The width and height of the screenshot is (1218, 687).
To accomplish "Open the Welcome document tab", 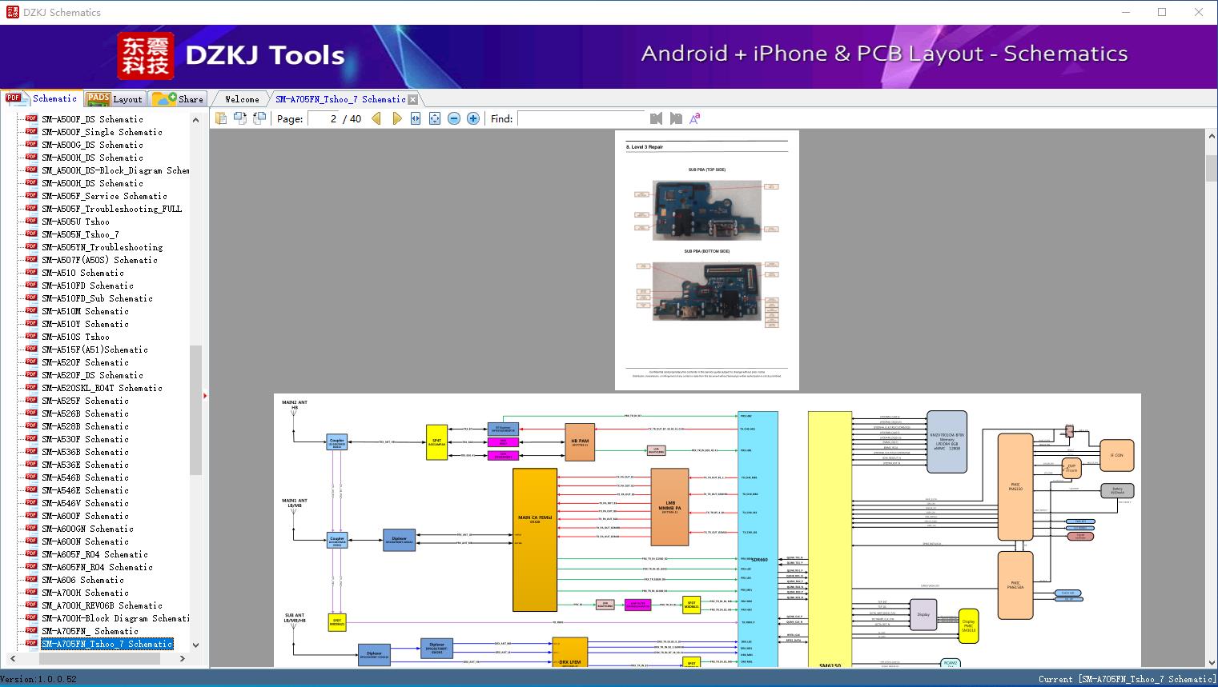I will point(242,99).
